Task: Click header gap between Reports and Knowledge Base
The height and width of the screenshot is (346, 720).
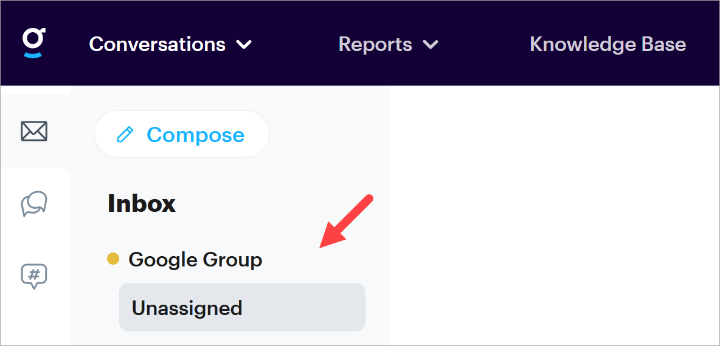Action: 483,44
